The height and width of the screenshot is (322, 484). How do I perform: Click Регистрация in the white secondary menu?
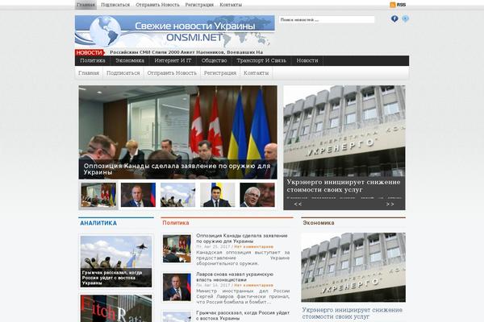tap(220, 73)
